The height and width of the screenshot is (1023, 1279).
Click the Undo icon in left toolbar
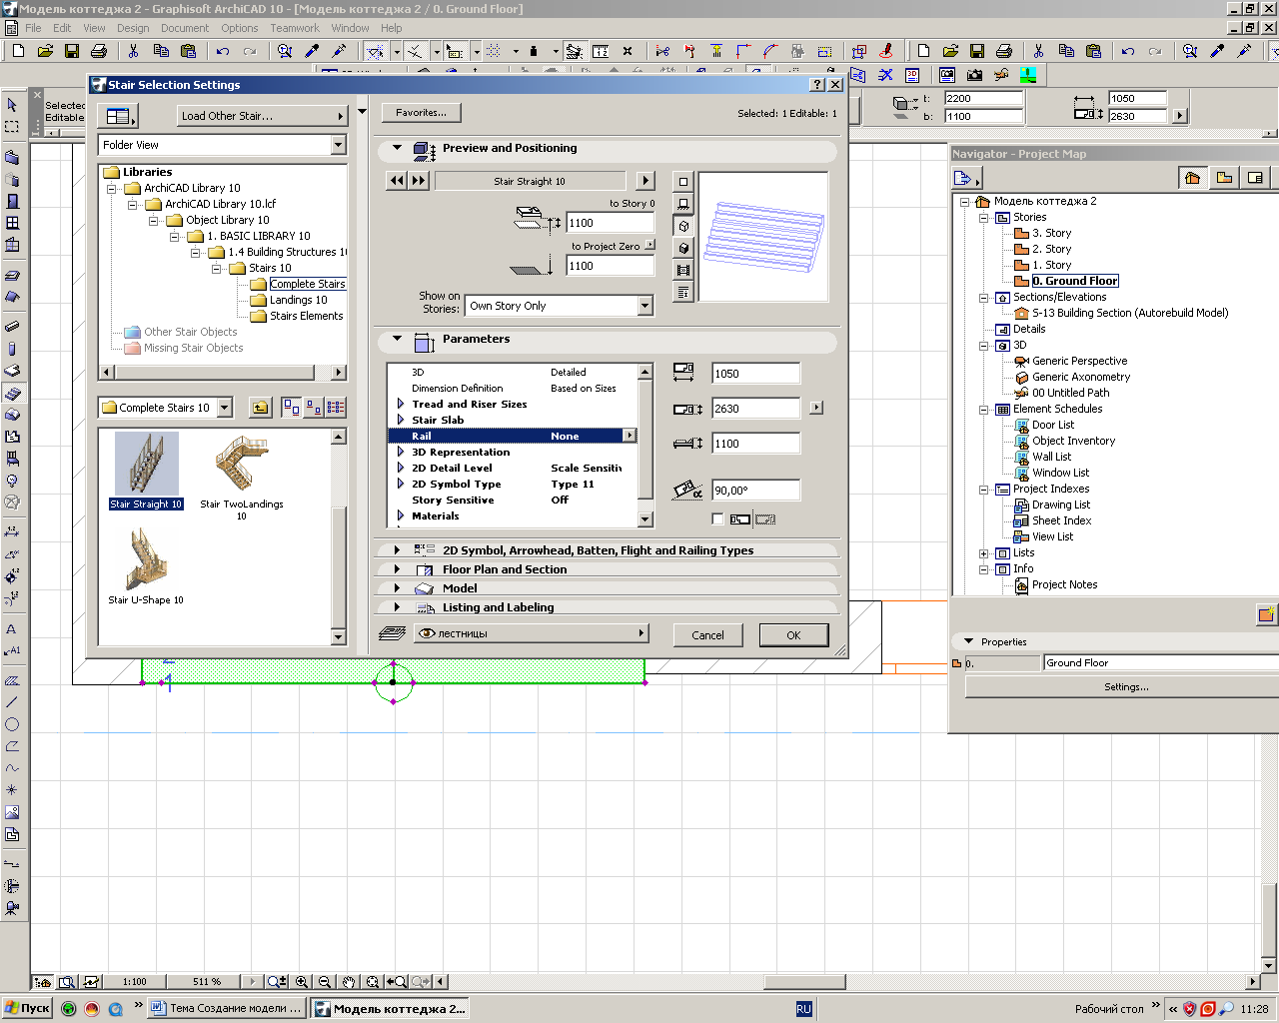(x=223, y=51)
